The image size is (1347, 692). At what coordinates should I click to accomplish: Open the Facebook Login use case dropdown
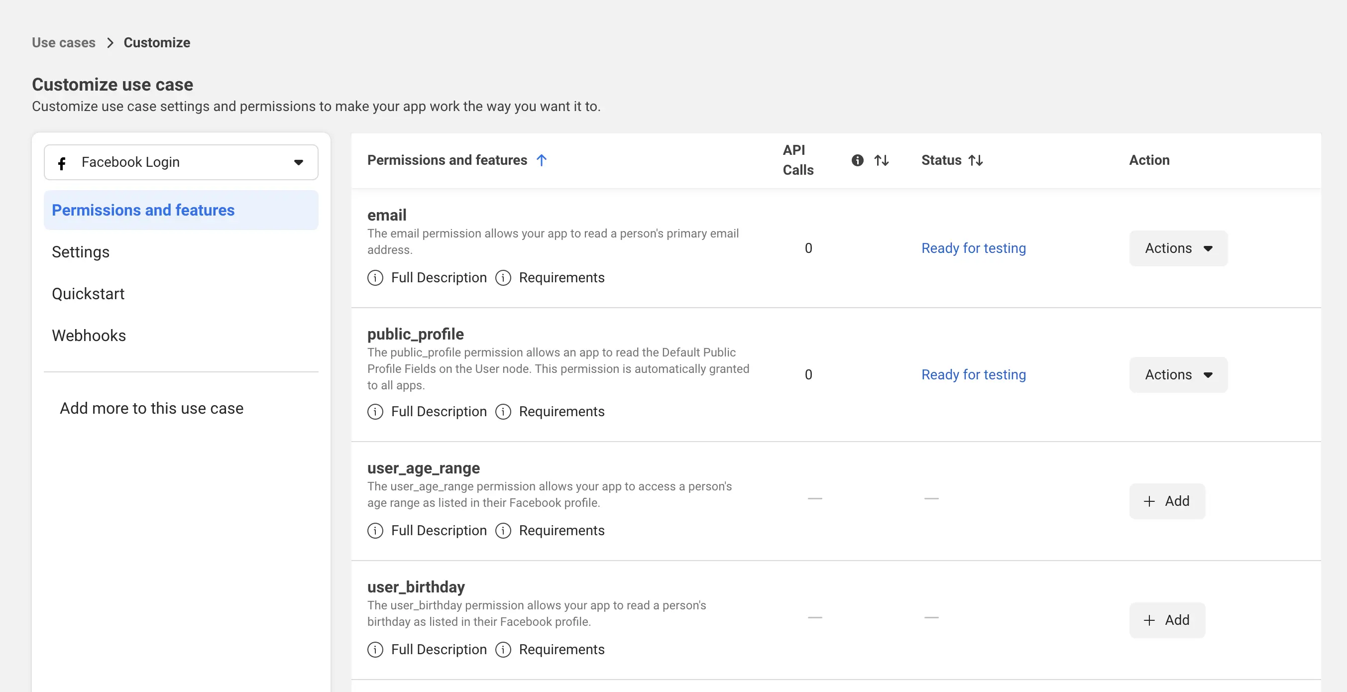pyautogui.click(x=181, y=162)
